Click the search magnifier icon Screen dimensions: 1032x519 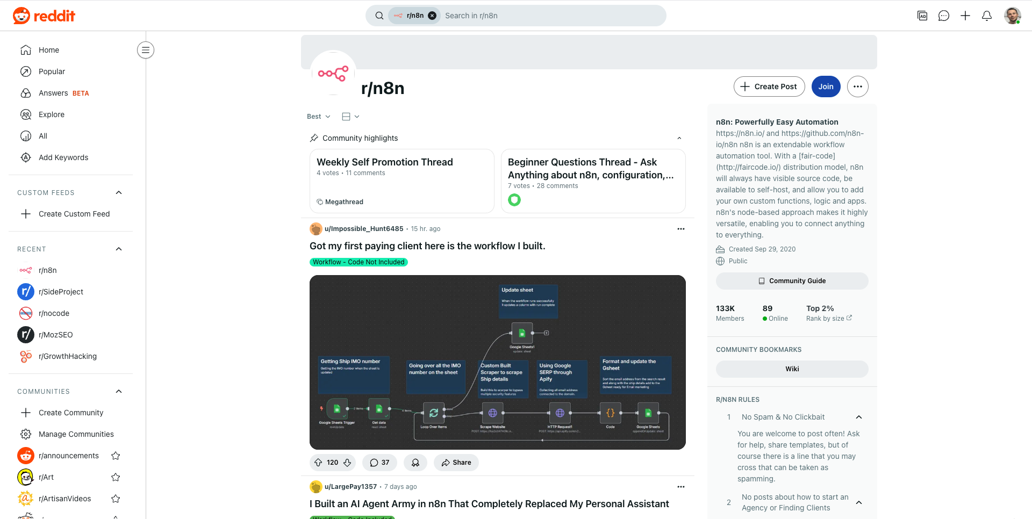[379, 16]
